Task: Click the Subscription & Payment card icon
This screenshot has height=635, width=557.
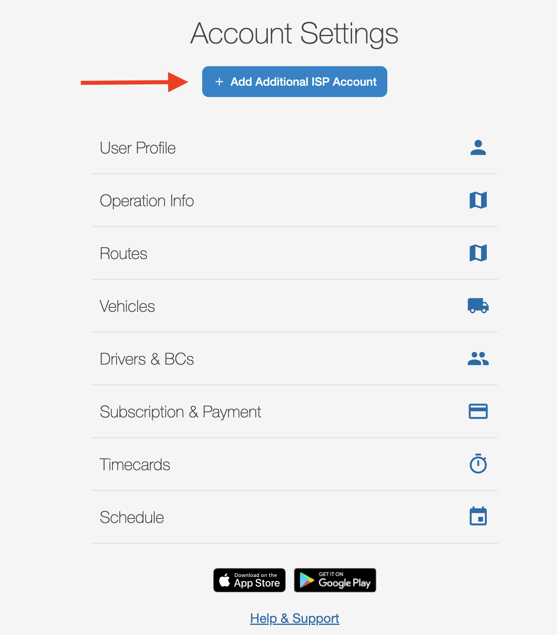Action: click(478, 412)
